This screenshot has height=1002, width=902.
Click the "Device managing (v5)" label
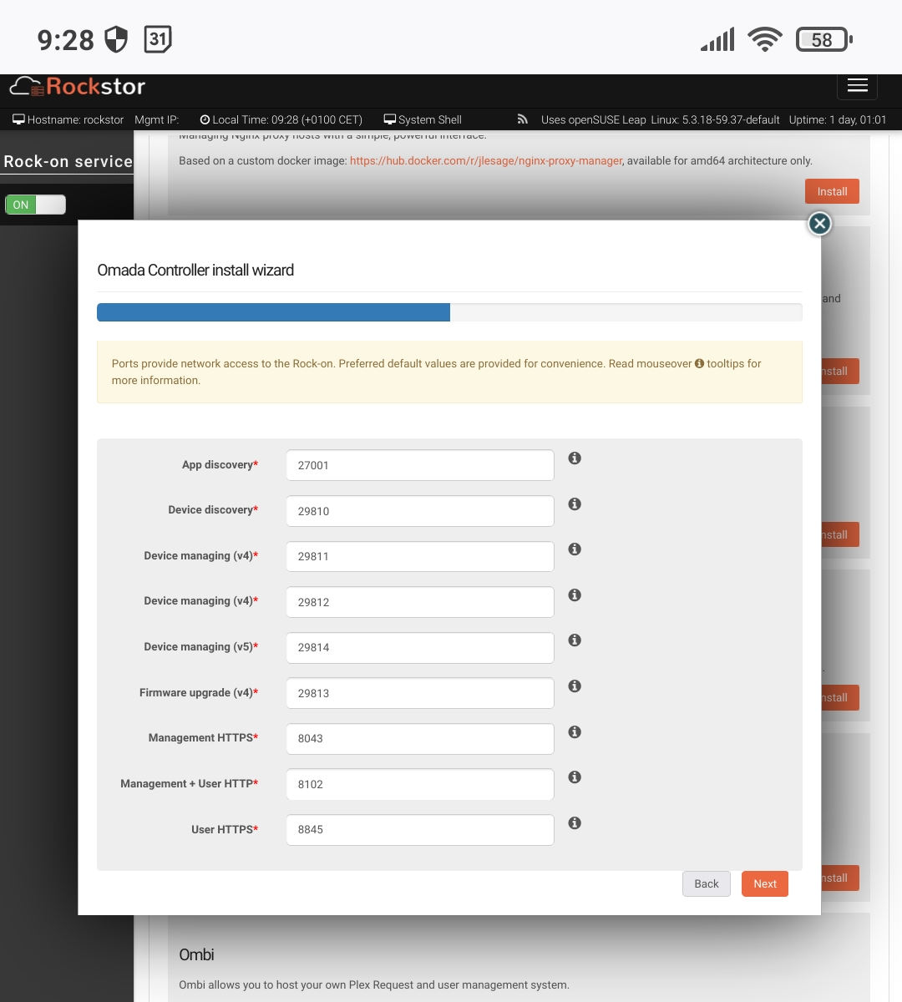[200, 647]
